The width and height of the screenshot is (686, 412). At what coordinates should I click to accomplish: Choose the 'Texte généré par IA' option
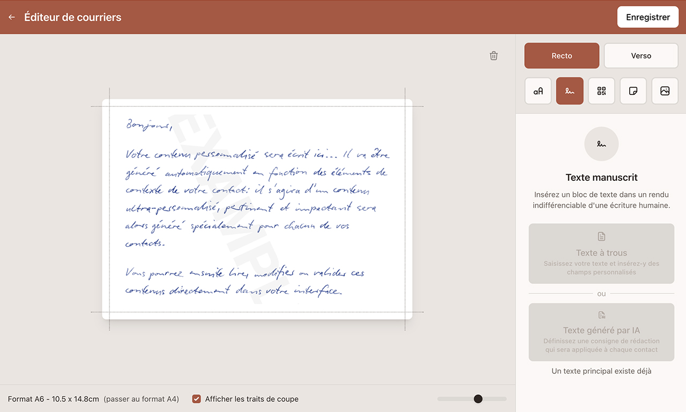[601, 332]
